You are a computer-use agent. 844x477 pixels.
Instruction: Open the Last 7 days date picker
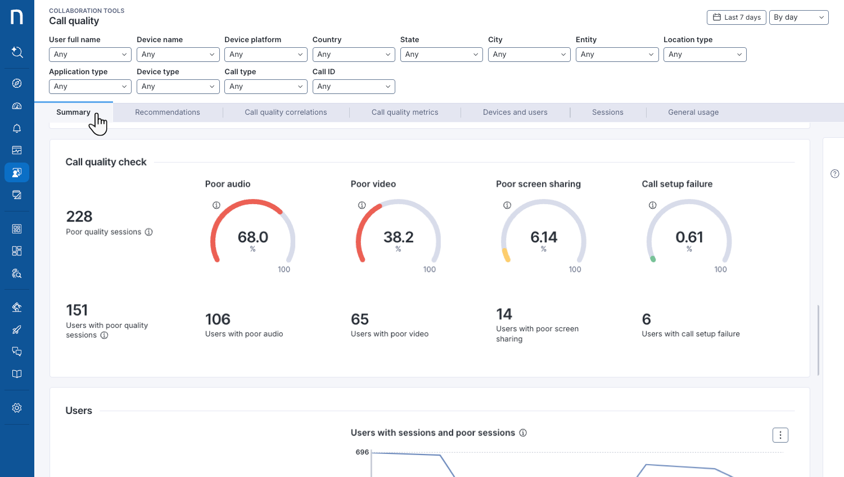coord(736,17)
